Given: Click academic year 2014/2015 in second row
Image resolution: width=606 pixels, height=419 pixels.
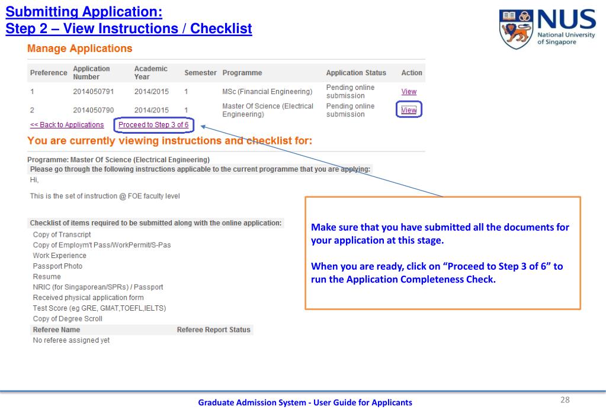Looking at the screenshot, I should 152,110.
